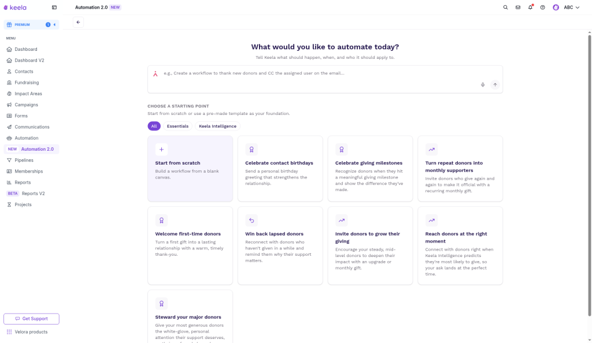Open Memberships in the sidebar

(31, 171)
